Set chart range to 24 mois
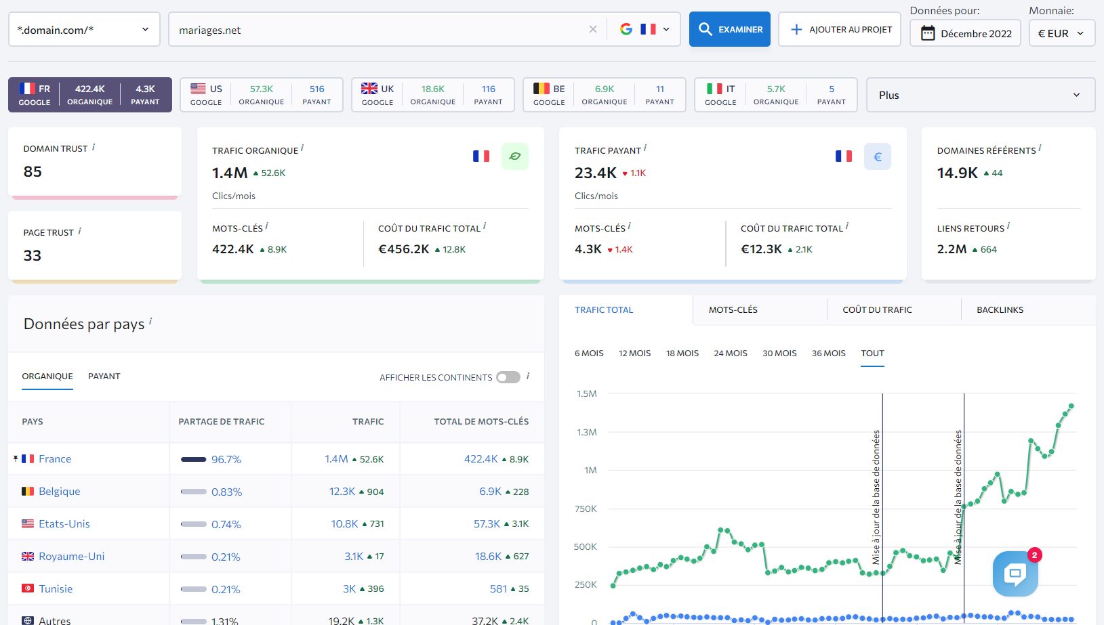 click(731, 353)
